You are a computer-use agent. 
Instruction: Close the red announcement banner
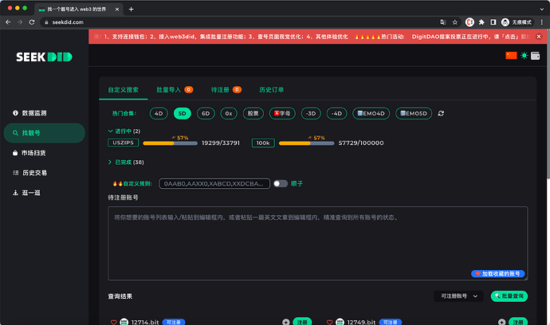pyautogui.click(x=539, y=37)
